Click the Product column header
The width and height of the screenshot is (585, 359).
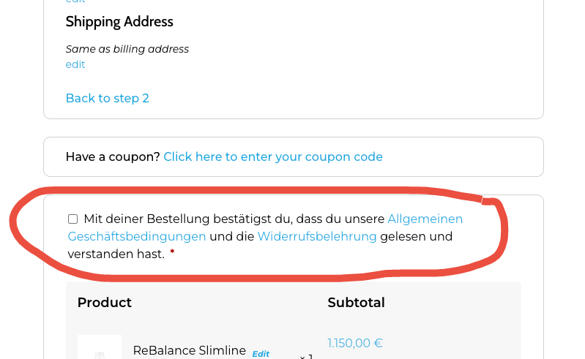(x=105, y=303)
